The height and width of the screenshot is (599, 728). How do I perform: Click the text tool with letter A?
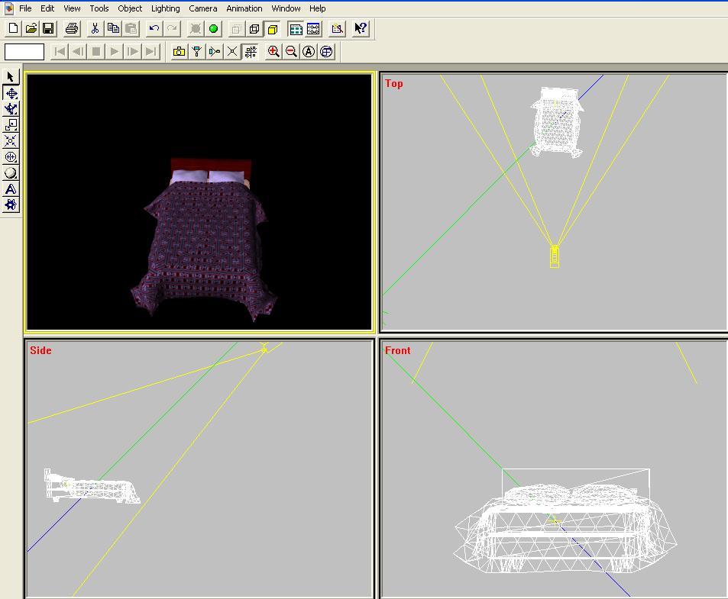[11, 189]
